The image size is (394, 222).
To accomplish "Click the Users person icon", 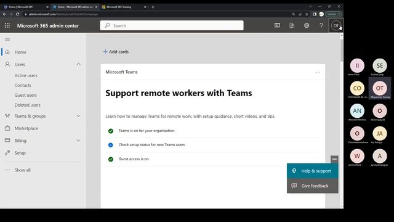I will (7, 64).
